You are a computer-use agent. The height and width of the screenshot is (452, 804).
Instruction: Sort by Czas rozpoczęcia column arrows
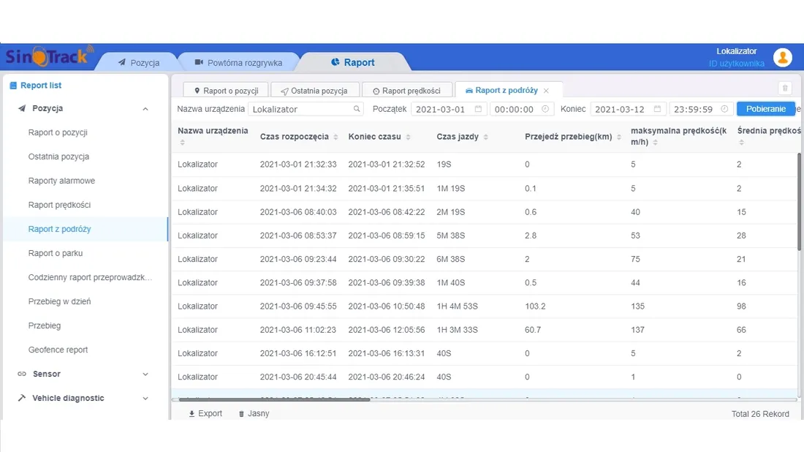(335, 137)
